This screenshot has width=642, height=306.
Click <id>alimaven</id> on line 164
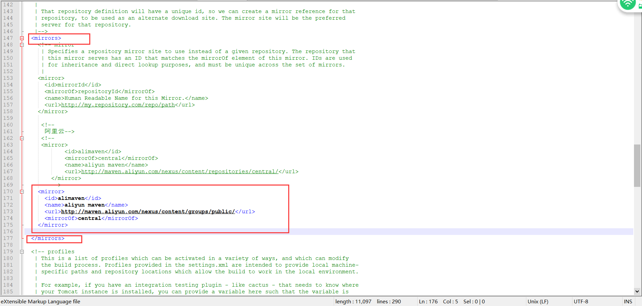click(93, 151)
